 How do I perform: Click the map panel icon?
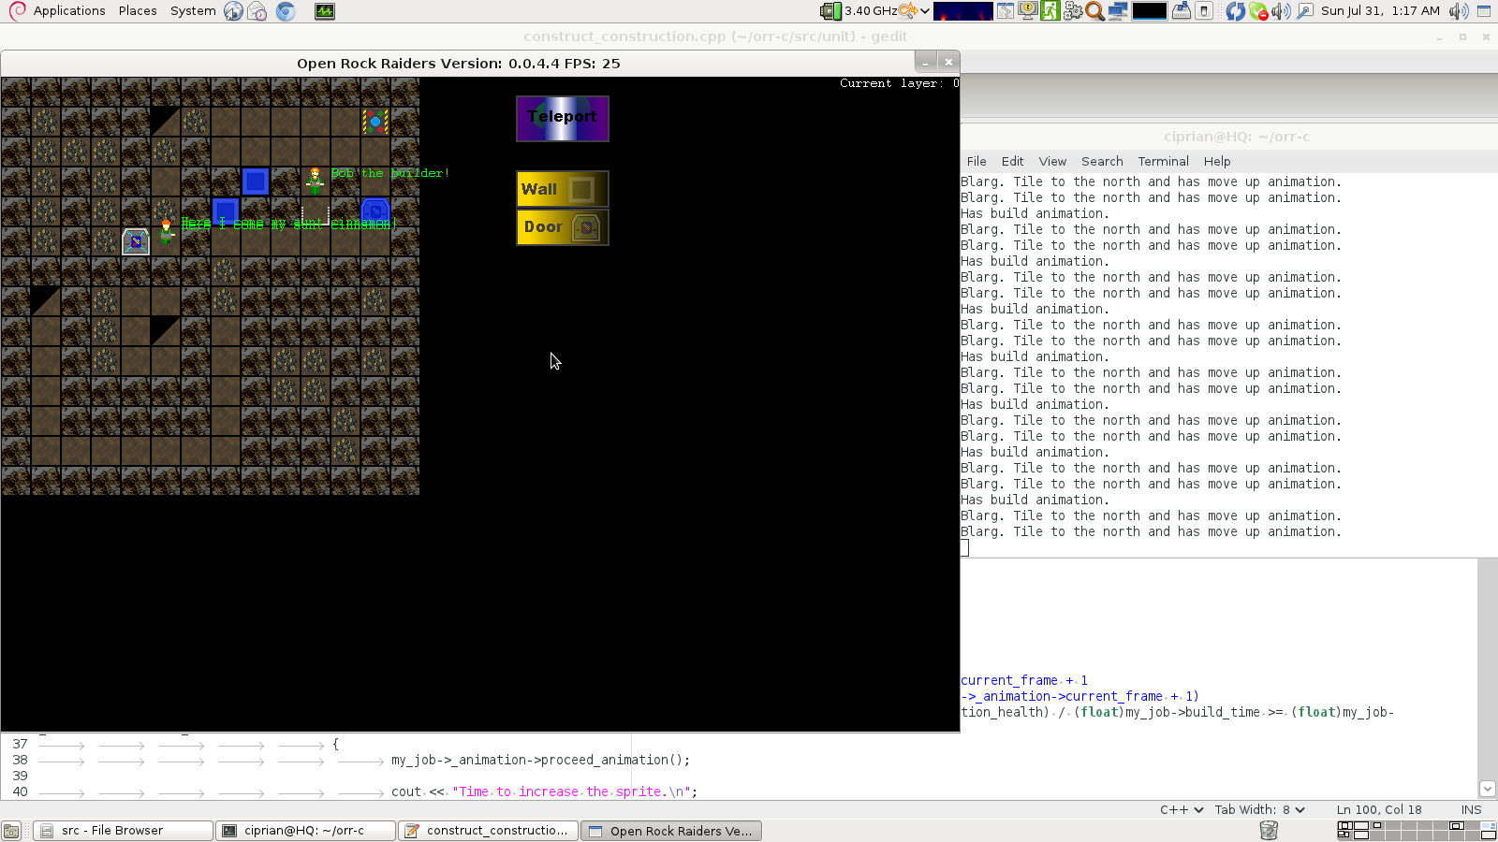click(x=1005, y=11)
